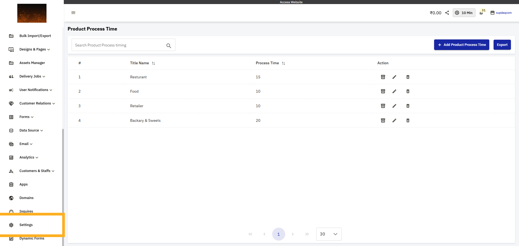The image size is (519, 246).
Task: Open the Domains page from sidebar
Action: tap(26, 198)
